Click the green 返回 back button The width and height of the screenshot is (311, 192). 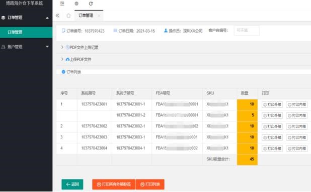click(72, 184)
